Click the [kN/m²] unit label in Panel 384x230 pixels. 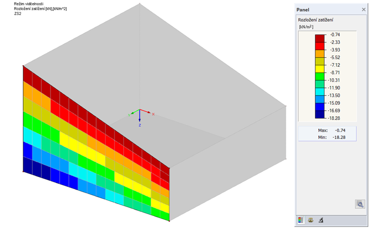[306, 27]
